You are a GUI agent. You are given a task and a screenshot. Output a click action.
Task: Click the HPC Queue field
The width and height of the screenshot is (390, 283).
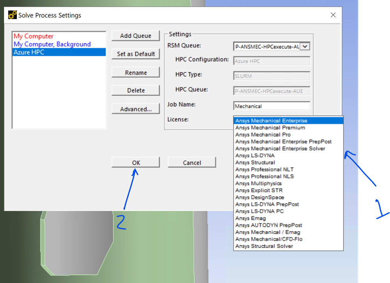pos(272,91)
